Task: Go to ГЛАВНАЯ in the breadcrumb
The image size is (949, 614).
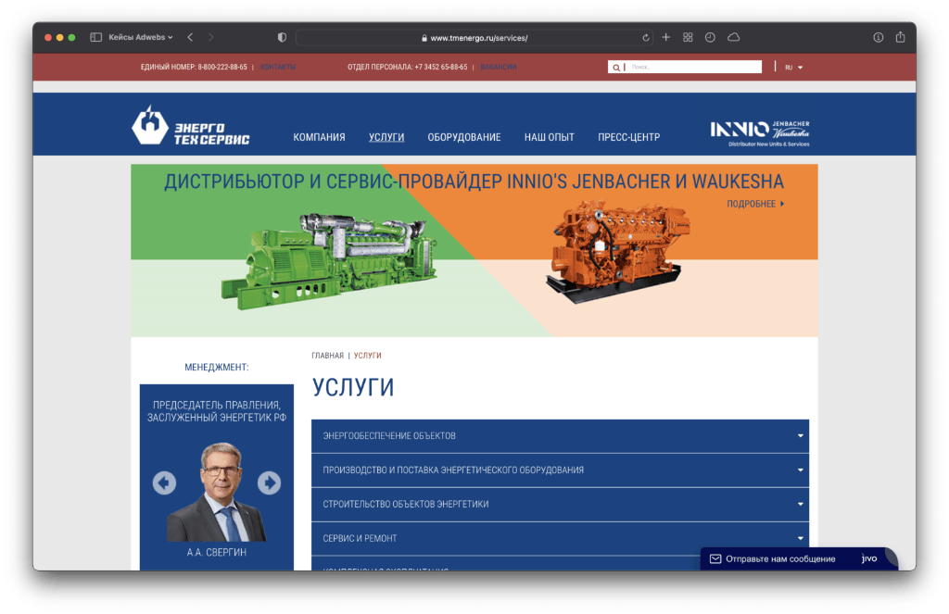Action: point(327,356)
